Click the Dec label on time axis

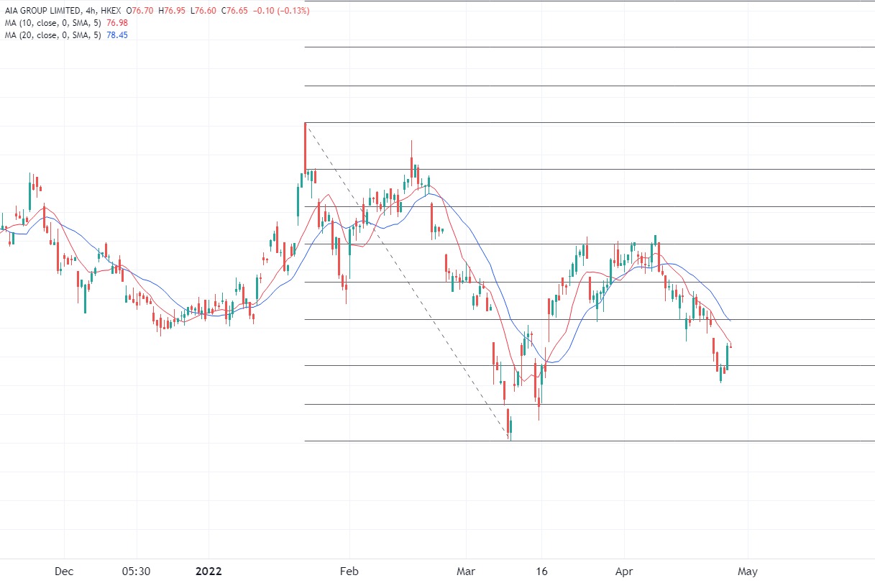point(64,571)
